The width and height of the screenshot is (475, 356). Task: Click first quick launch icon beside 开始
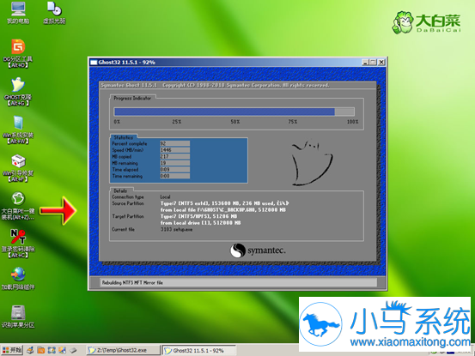tap(30, 350)
